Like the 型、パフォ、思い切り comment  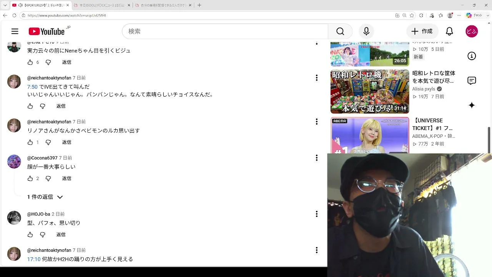[30, 235]
